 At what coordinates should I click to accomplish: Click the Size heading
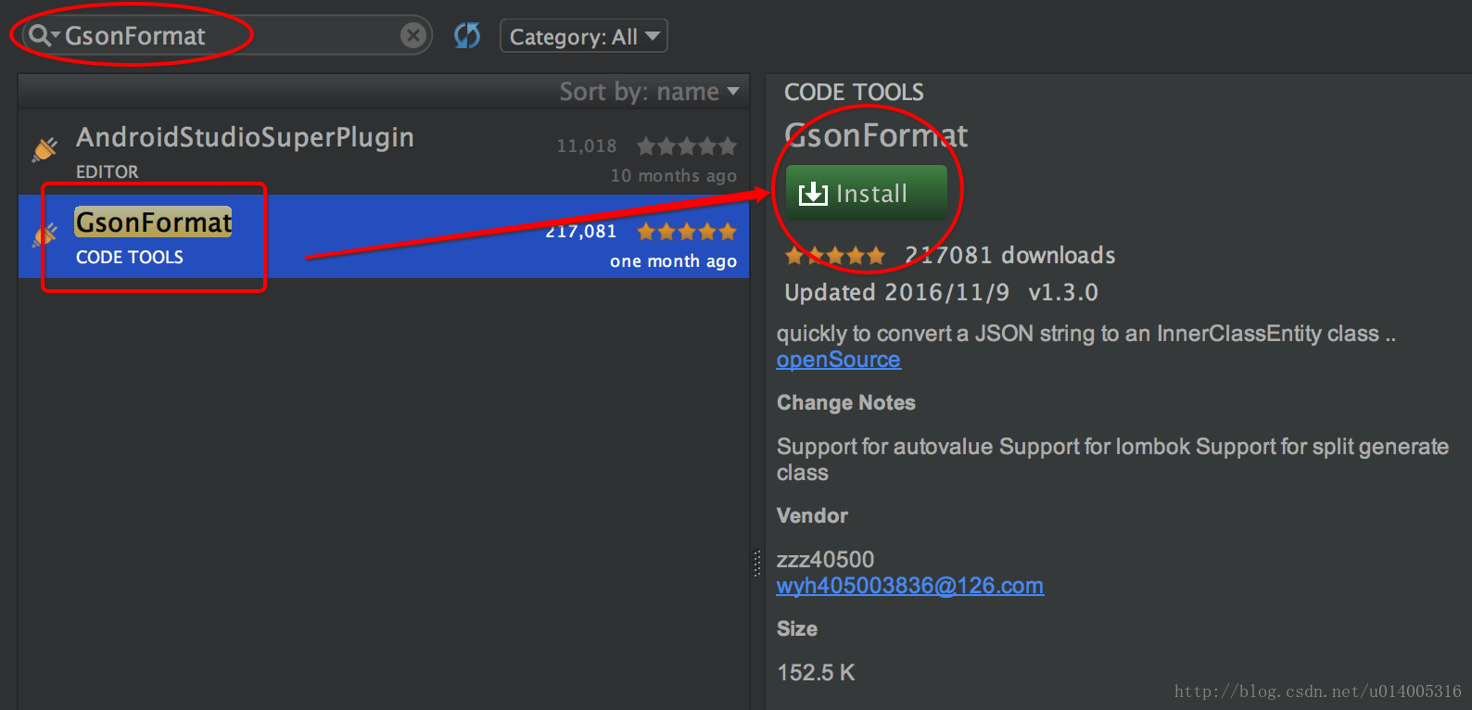click(x=797, y=629)
